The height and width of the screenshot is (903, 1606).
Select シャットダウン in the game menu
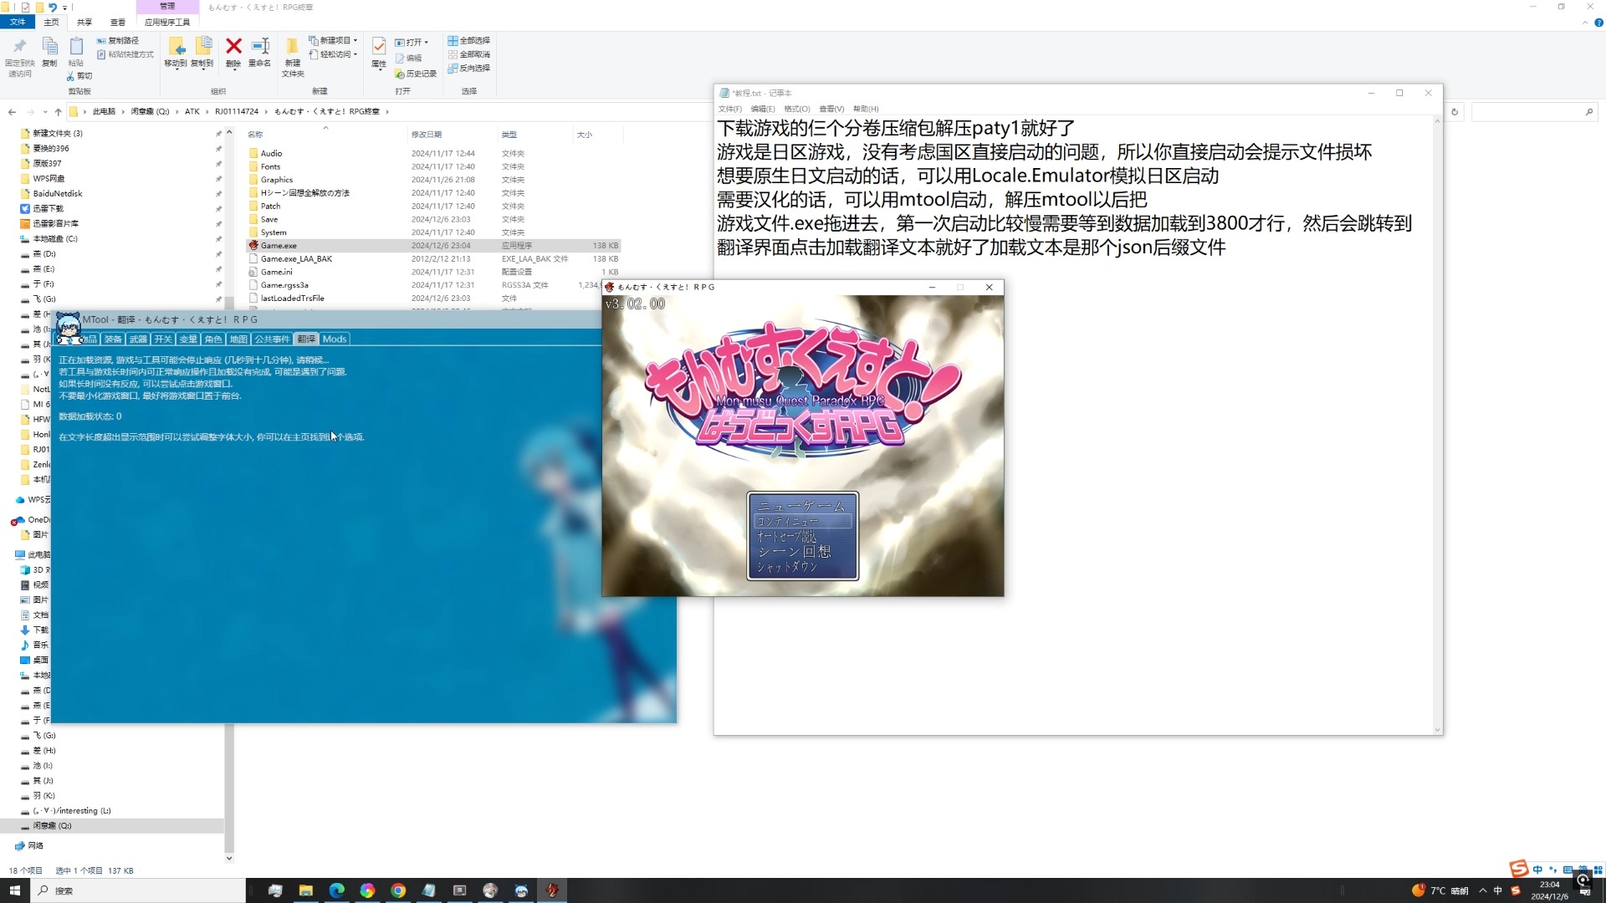[787, 567]
